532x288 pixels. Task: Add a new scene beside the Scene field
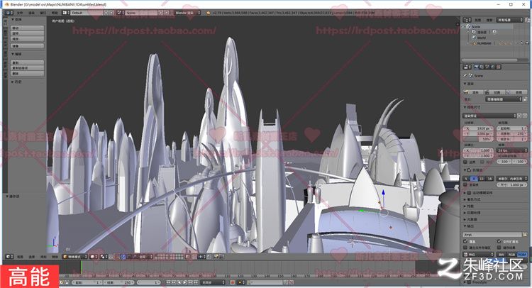[x=160, y=13]
